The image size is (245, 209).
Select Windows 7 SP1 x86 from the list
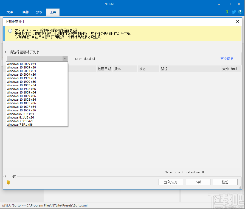pos(20,125)
